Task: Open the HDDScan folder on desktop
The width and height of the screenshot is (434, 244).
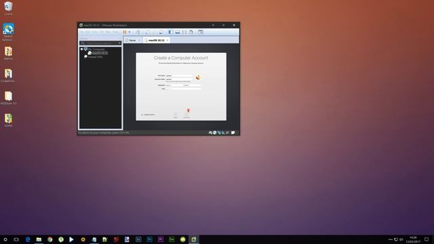Action: coord(8,98)
